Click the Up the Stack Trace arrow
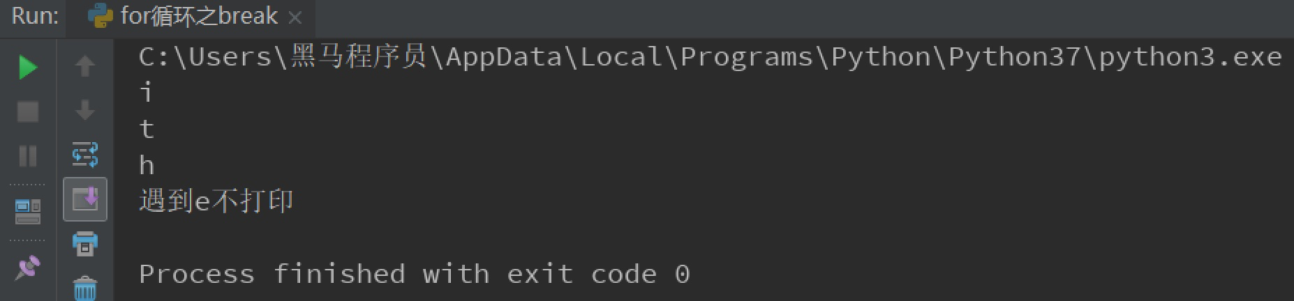 (85, 66)
